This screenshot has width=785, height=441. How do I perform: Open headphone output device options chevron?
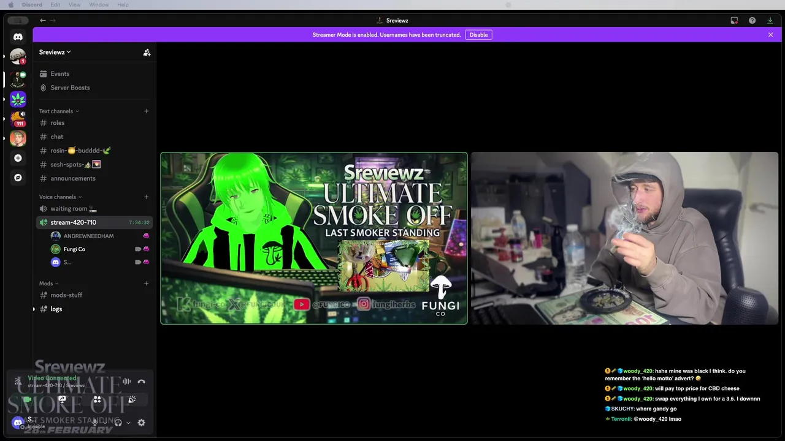[128, 423]
